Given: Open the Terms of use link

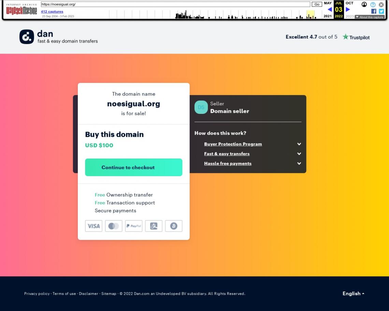Looking at the screenshot, I should 64,294.
